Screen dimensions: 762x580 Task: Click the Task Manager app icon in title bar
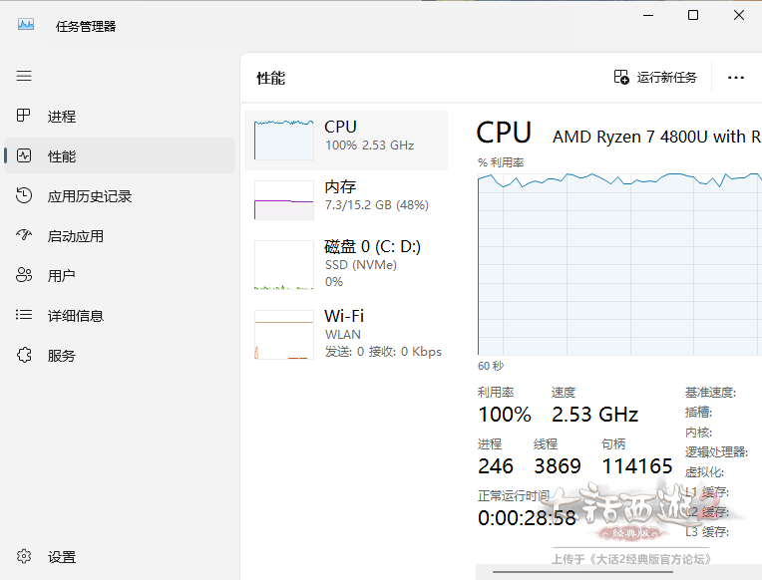pyautogui.click(x=25, y=26)
